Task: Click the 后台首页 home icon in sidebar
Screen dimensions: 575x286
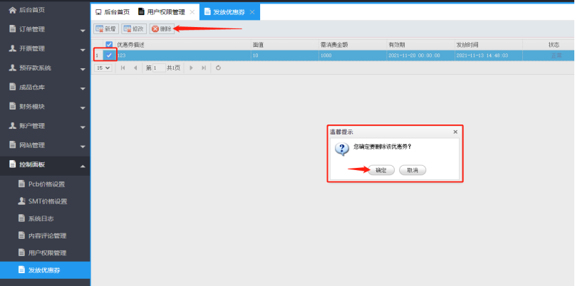Action: click(x=12, y=10)
